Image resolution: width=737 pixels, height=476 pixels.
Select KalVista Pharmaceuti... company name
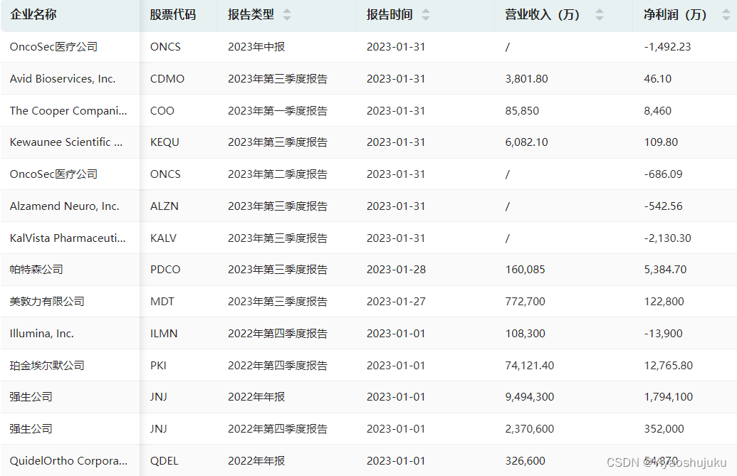point(68,238)
